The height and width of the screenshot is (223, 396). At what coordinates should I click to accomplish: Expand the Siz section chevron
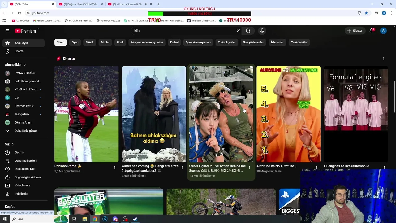13,144
